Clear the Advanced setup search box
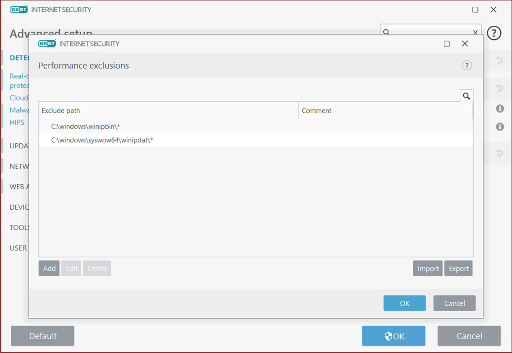The height and width of the screenshot is (353, 512). [x=475, y=32]
